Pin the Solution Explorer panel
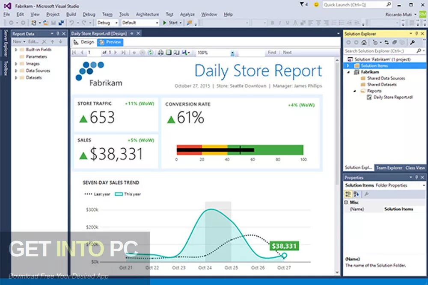This screenshot has width=428, height=285. coord(416,34)
